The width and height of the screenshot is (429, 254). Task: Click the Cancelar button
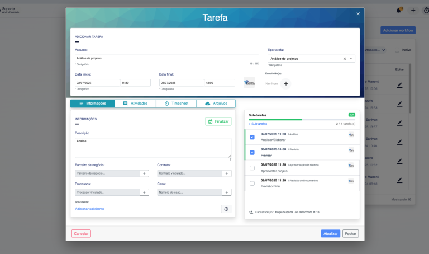pyautogui.click(x=81, y=233)
